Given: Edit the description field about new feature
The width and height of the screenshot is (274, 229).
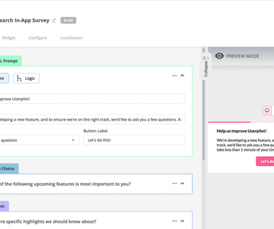Looking at the screenshot, I should pos(93,119).
